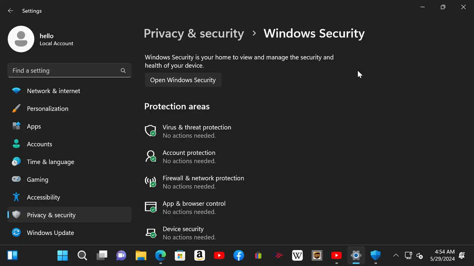Screen dimensions: 474x266
Task: Open Microsoft Edge from the taskbar
Action: point(161,255)
